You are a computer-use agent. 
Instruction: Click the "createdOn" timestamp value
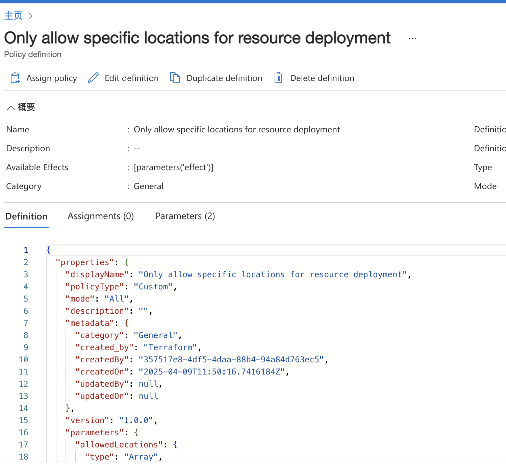tap(212, 372)
